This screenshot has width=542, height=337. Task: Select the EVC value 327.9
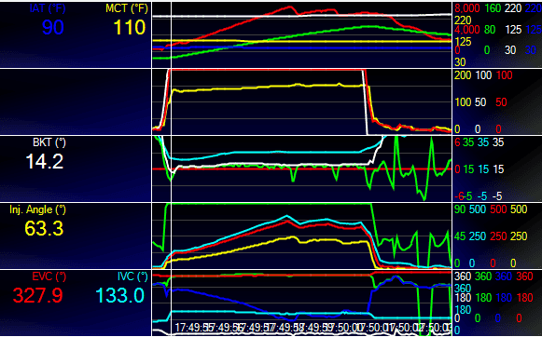pos(37,295)
